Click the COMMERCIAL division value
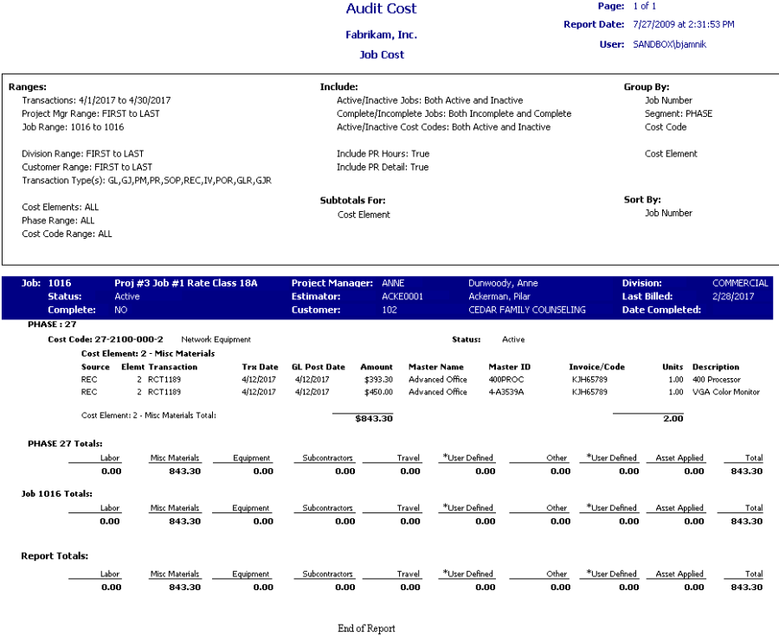The width and height of the screenshot is (779, 636). click(x=739, y=283)
